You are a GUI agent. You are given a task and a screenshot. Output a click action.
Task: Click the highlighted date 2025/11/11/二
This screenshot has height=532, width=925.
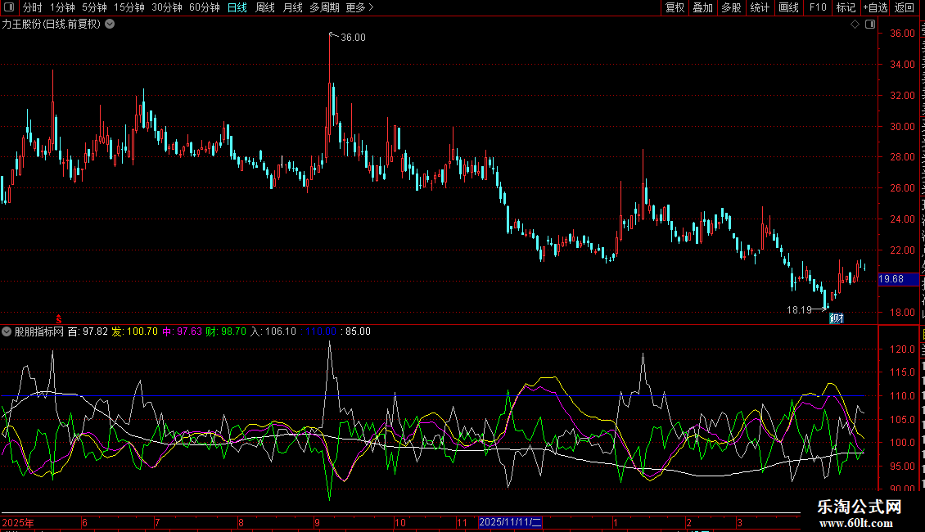510,522
